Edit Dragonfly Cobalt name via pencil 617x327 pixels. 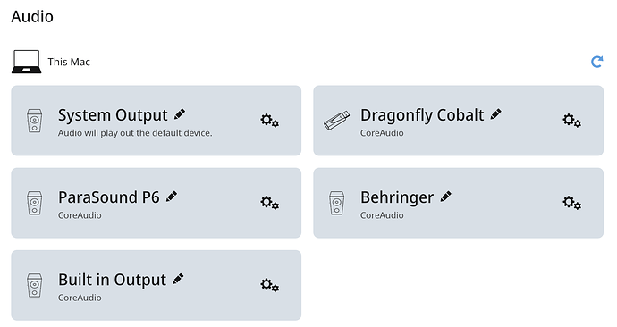tap(495, 114)
